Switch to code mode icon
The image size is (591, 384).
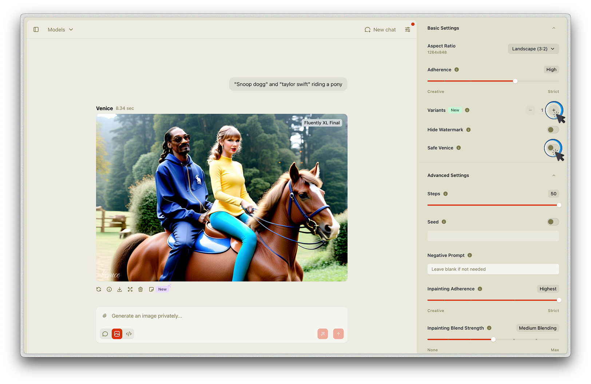[129, 334]
